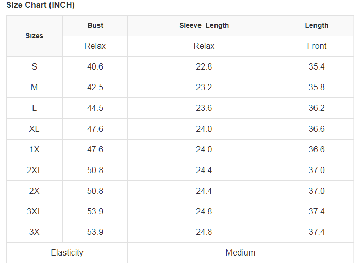Image resolution: width=364 pixels, height=272 pixels.
Task: Click the Size Chart (INCH) heading
Action: (40, 5)
